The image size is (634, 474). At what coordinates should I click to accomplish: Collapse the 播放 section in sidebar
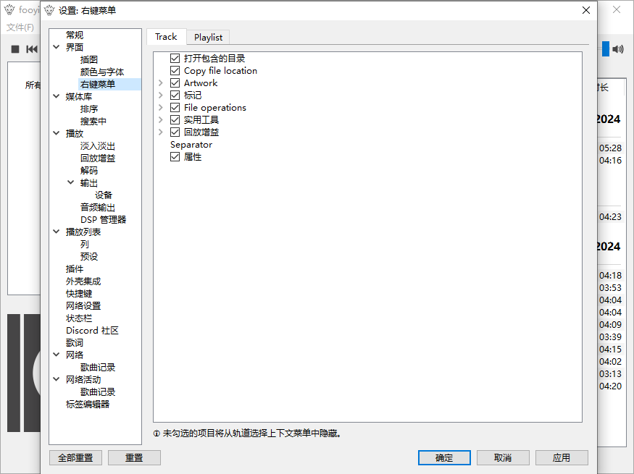tap(57, 133)
